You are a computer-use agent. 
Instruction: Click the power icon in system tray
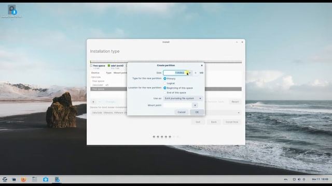pos(304,179)
